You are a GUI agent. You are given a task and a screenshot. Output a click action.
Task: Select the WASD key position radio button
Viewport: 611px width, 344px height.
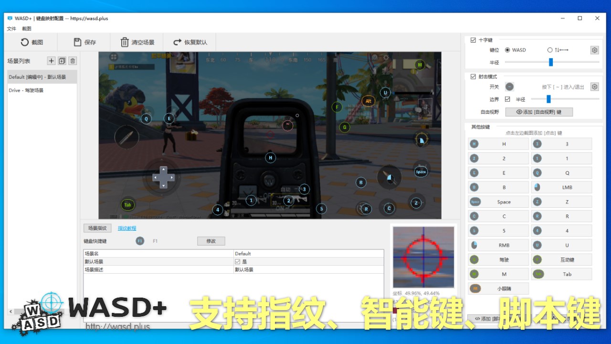point(507,50)
